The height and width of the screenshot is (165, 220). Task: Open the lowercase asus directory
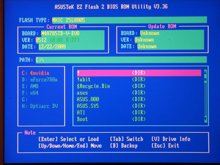111,93
